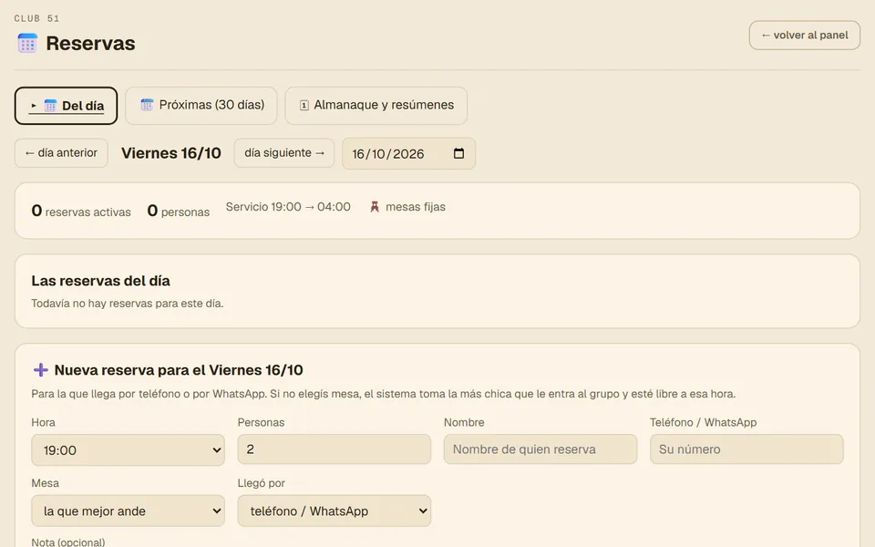The height and width of the screenshot is (547, 875).
Task: Click Servicio 19:00 → 04:00 text
Action: pyautogui.click(x=288, y=207)
